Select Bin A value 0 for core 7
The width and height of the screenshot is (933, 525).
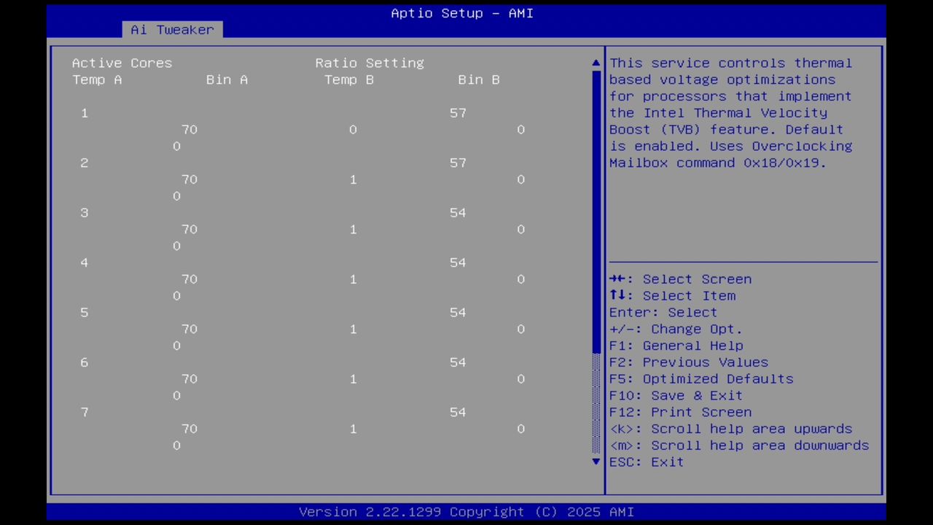176,445
